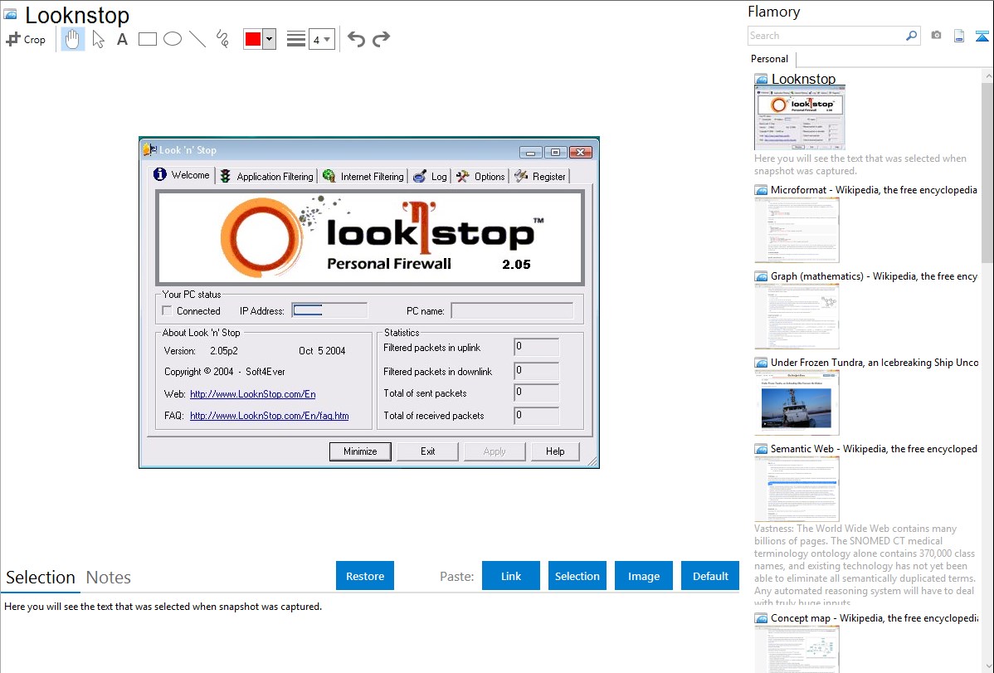The image size is (994, 673).
Task: Click the camera capture icon
Action: [936, 36]
